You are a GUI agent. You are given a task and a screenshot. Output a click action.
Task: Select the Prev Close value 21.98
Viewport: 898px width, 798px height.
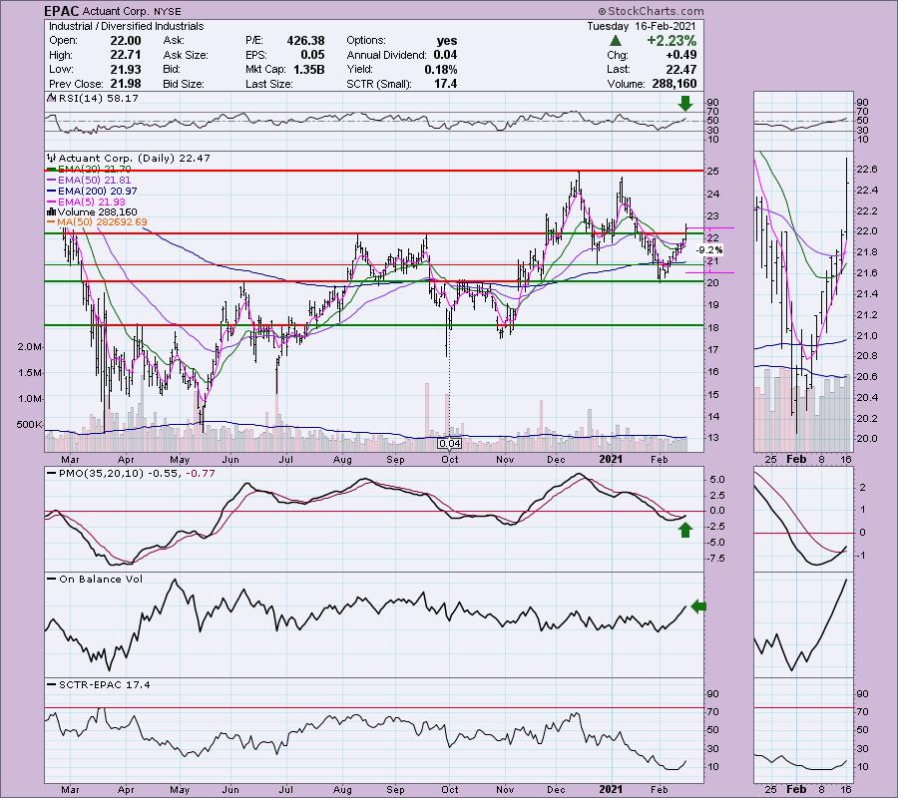(126, 84)
